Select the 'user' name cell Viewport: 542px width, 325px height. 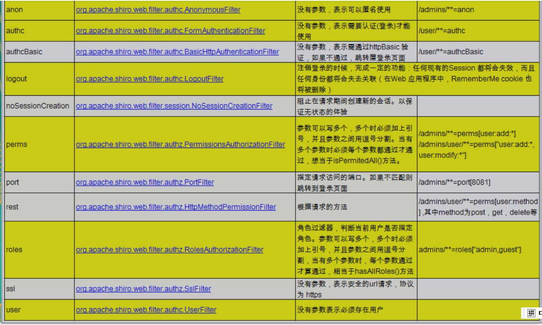(x=39, y=310)
